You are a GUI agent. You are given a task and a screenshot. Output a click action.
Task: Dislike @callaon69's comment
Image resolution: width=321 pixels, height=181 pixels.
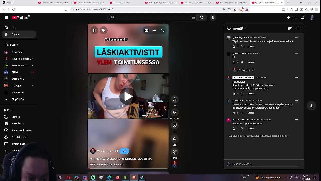point(242,113)
